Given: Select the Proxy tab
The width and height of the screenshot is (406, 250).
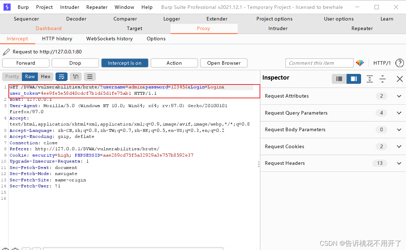Looking at the screenshot, I should (203, 29).
